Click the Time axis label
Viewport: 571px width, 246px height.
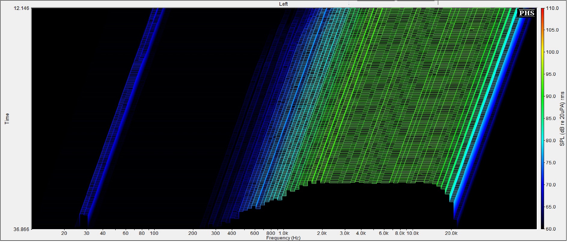coord(7,118)
